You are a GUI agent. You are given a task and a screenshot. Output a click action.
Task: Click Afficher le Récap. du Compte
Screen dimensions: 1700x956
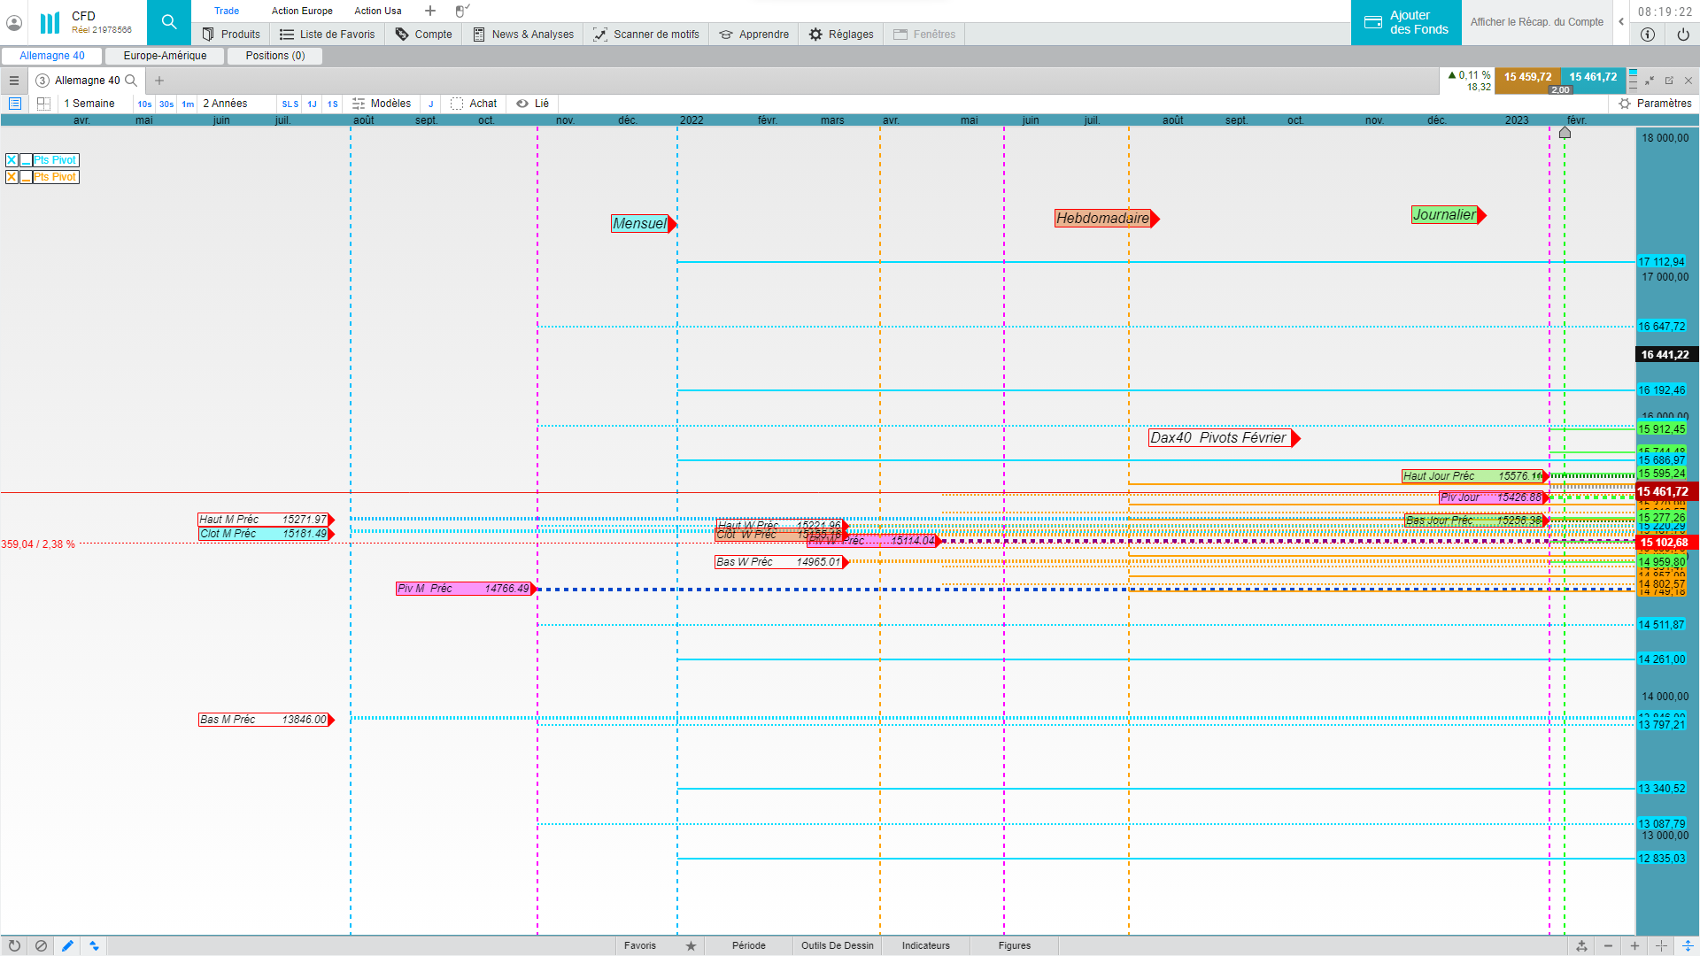click(x=1536, y=22)
